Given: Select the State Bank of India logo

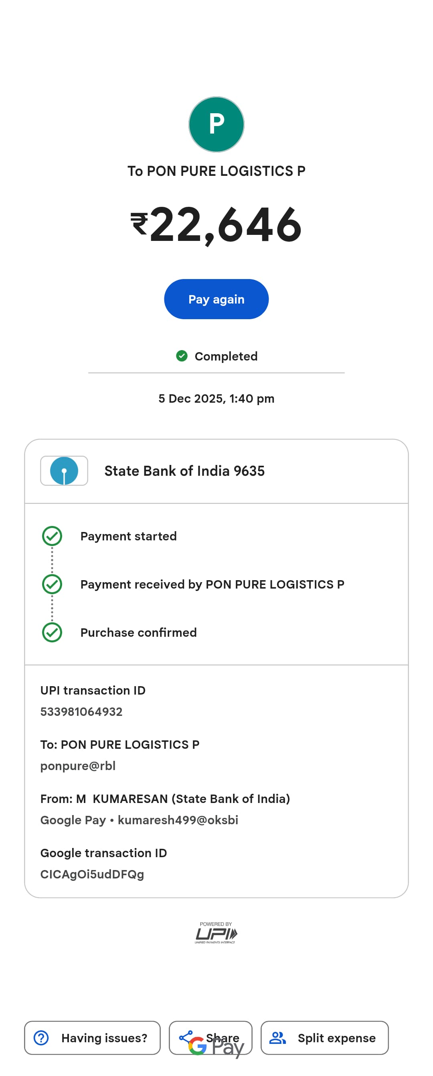Looking at the screenshot, I should (x=64, y=471).
